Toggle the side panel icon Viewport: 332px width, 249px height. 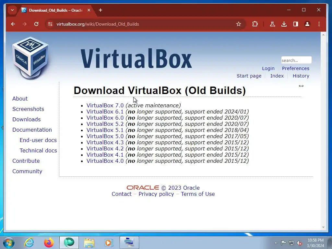point(296,24)
